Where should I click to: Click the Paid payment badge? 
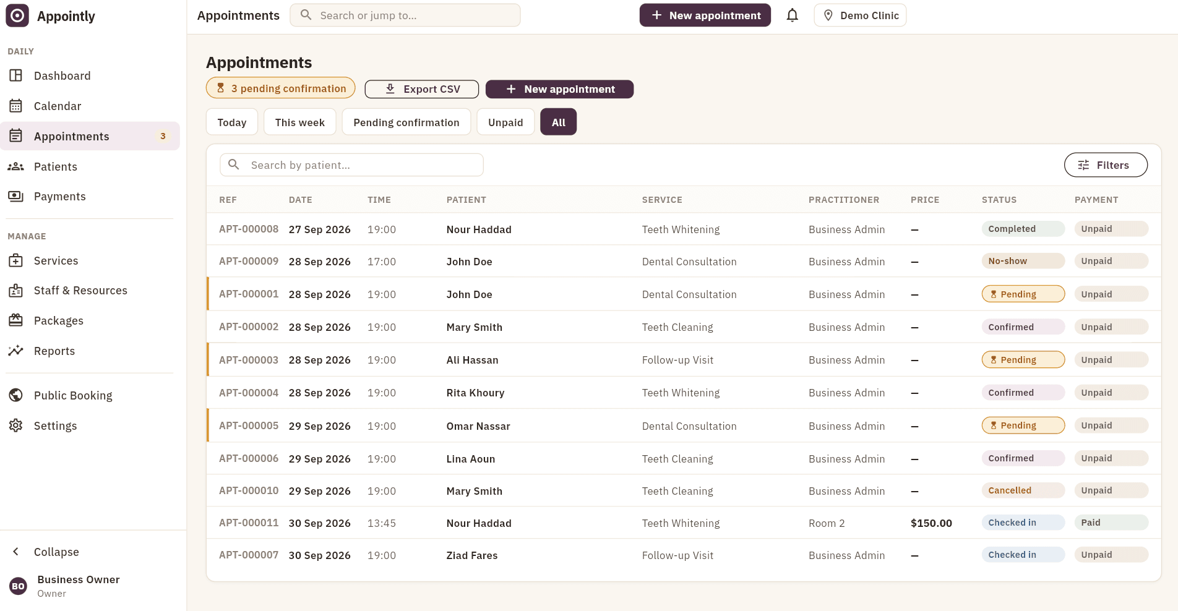tap(1111, 523)
